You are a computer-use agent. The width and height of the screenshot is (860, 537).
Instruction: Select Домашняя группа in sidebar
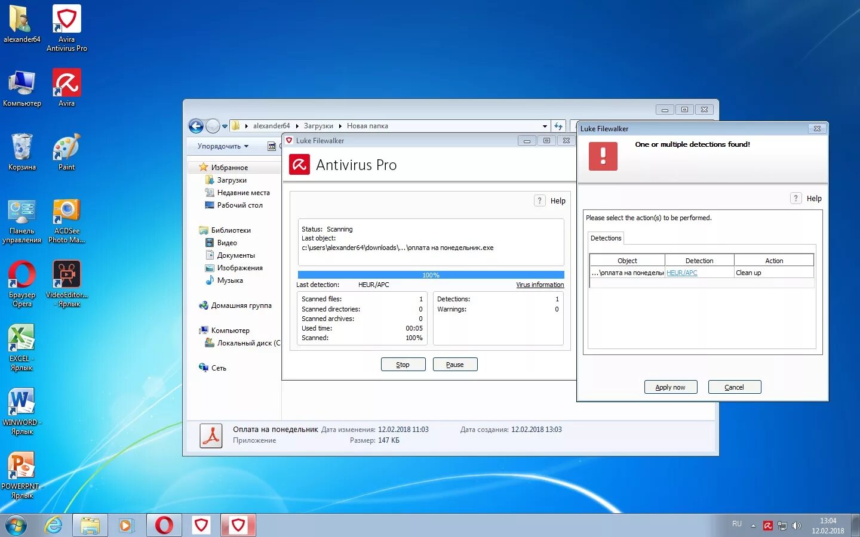point(241,305)
